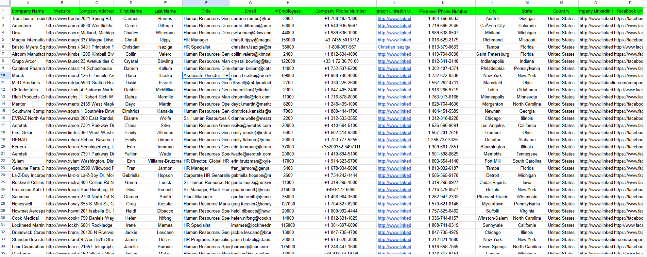Click the HR Director, Global HR cell

pyautogui.click(x=206, y=161)
